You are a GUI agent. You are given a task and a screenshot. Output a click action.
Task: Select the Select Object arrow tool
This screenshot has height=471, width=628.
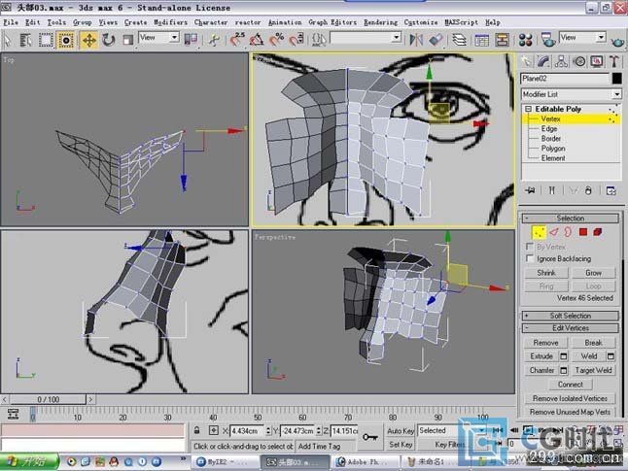(x=8, y=40)
